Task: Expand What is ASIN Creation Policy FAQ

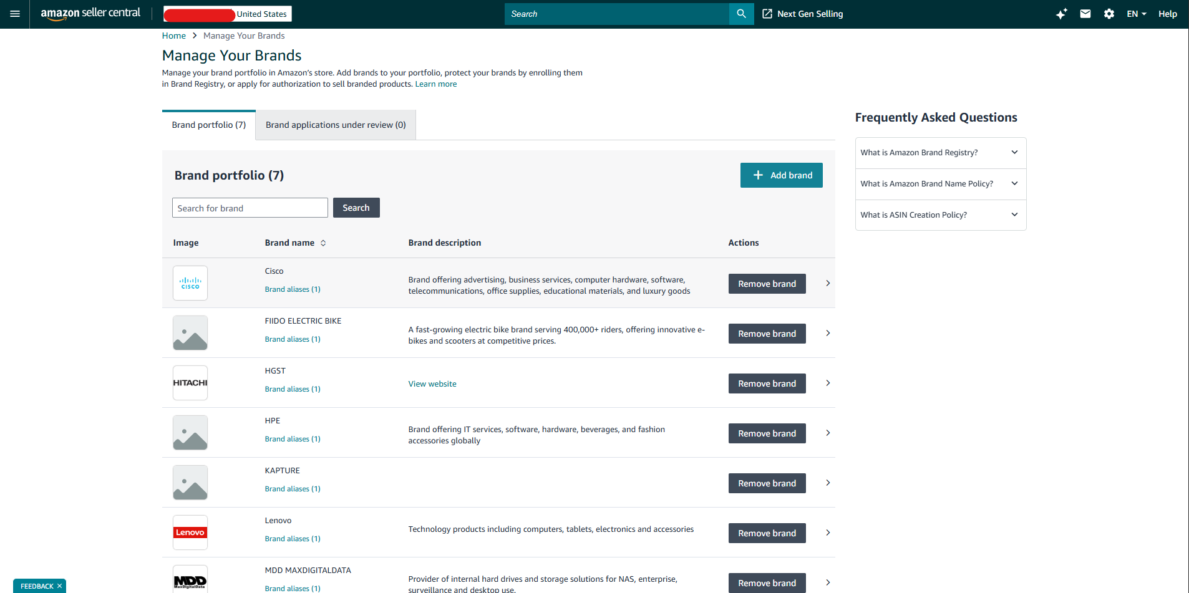Action: click(x=941, y=215)
